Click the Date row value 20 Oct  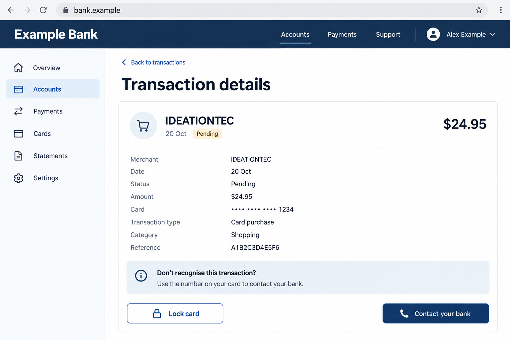(x=241, y=172)
